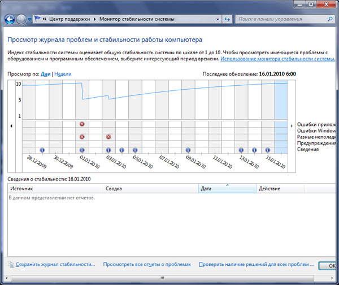Click the Action Center flag icon in address bar

pos(37,19)
